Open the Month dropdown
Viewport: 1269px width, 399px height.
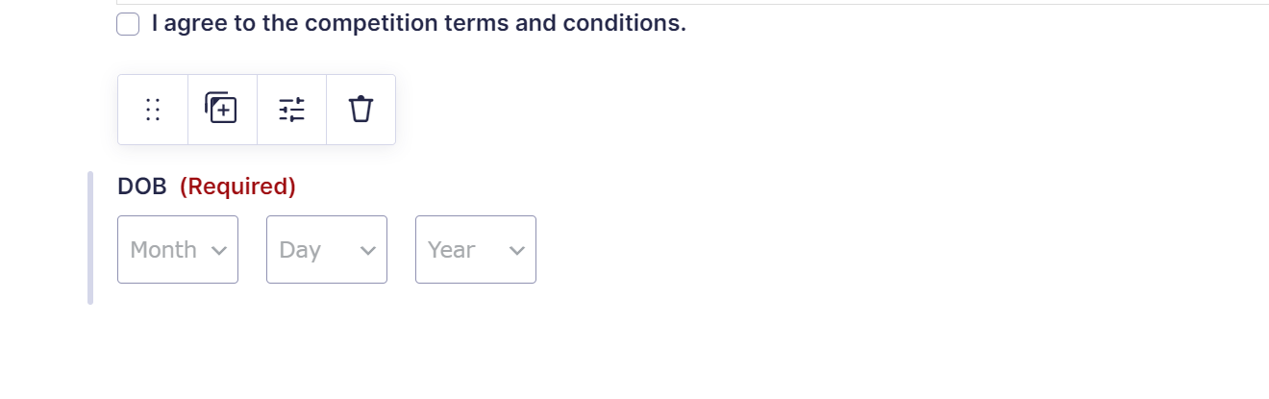pyautogui.click(x=178, y=250)
